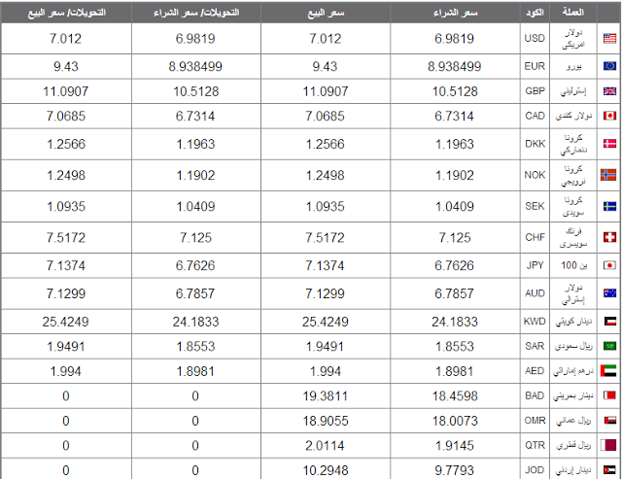This screenshot has height=479, width=622.
Task: Click the British flag next to GBP
Action: click(609, 91)
